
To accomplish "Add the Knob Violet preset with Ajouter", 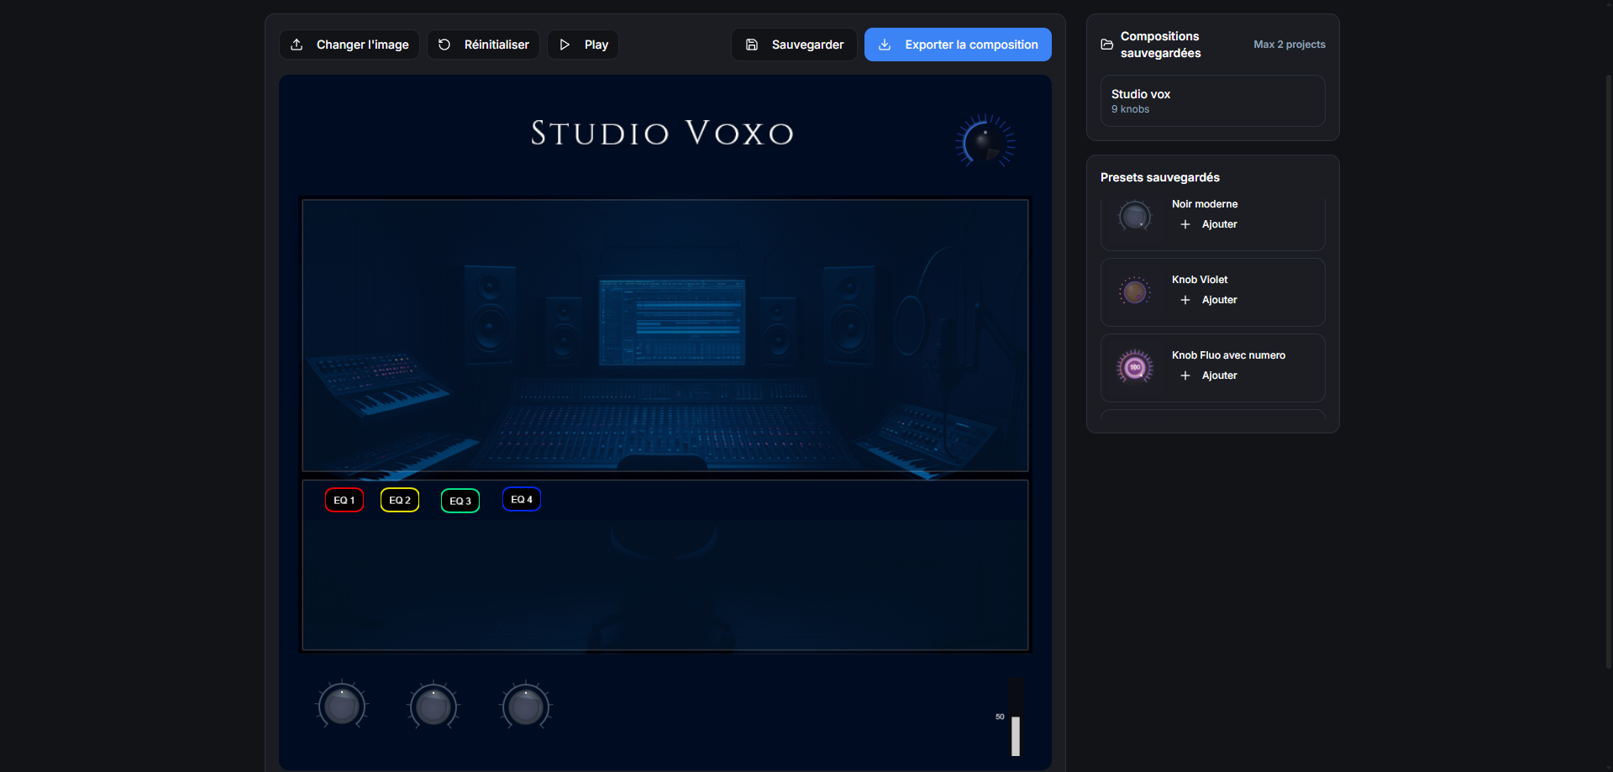I will click(1209, 300).
